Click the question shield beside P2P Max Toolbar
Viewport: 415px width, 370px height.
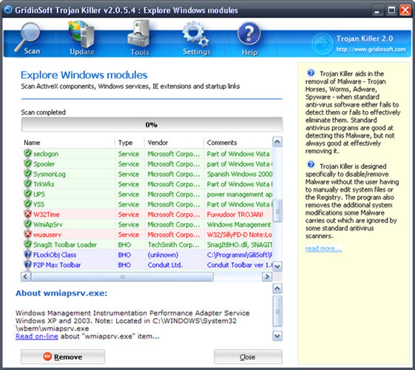pyautogui.click(x=28, y=264)
